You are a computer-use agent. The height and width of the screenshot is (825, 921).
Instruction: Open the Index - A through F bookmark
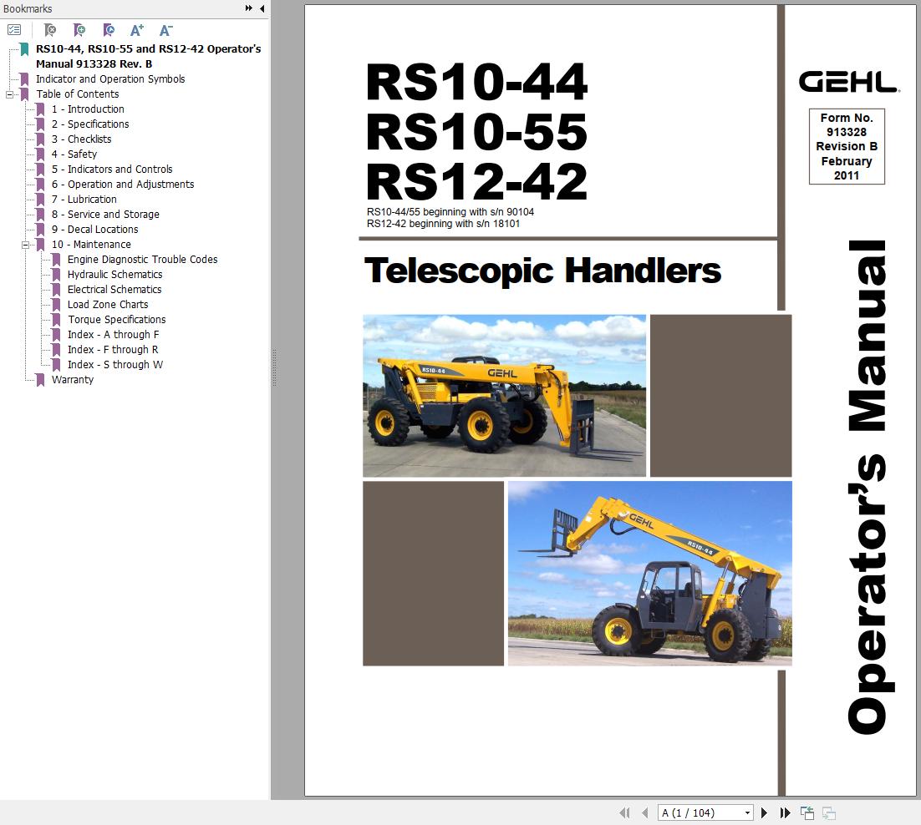pos(114,335)
